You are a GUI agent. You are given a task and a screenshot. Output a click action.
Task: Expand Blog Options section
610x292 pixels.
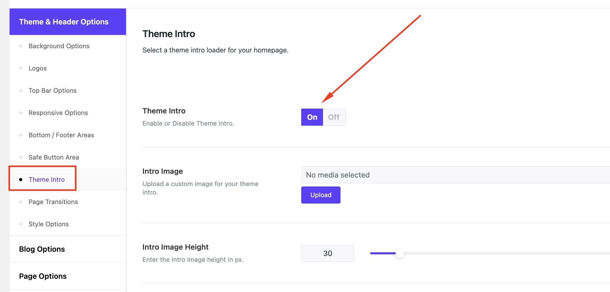(68, 249)
